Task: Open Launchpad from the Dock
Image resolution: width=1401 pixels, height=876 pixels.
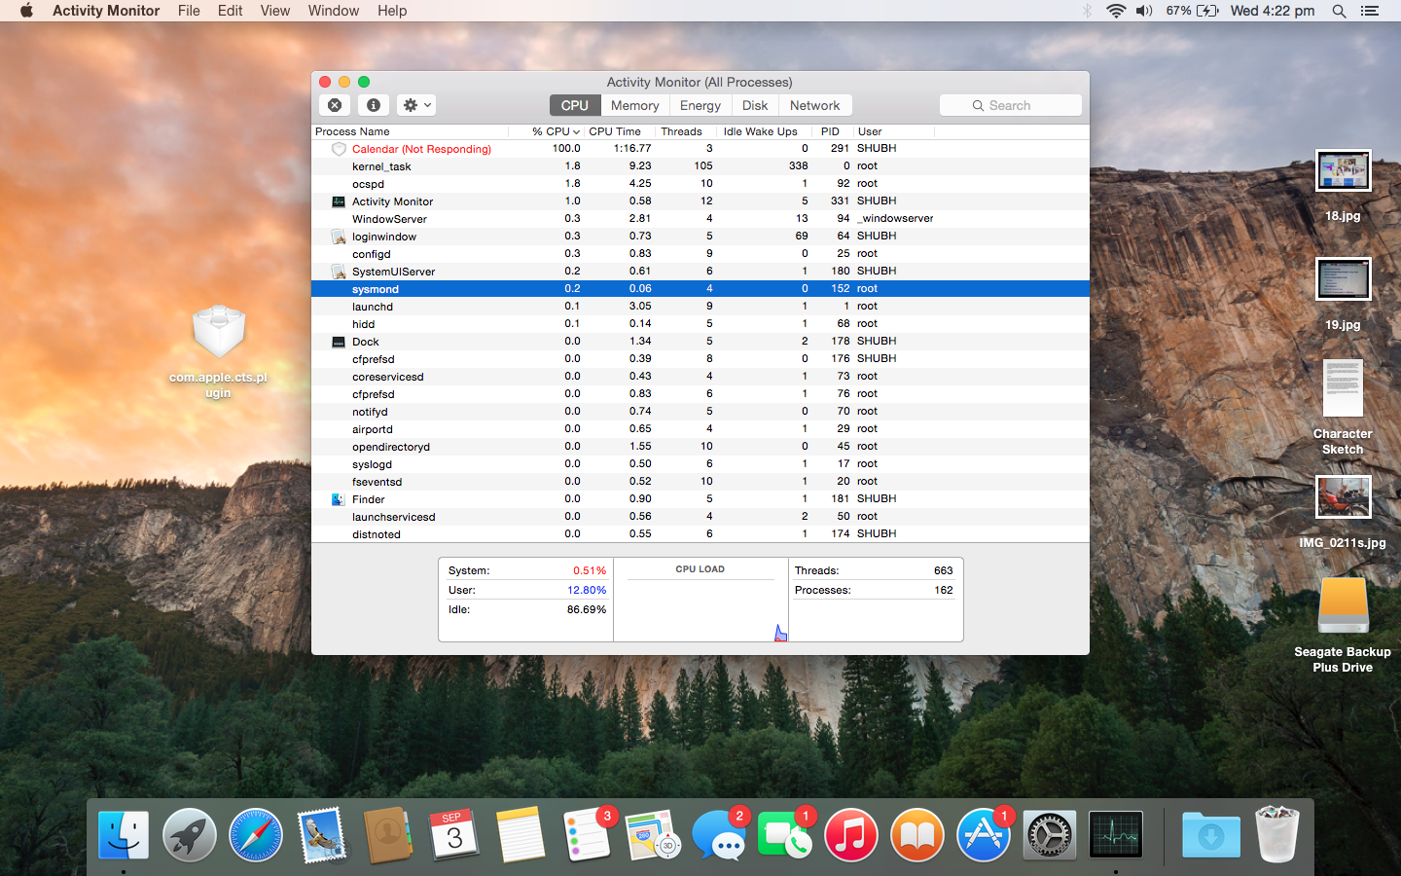Action: click(x=190, y=835)
